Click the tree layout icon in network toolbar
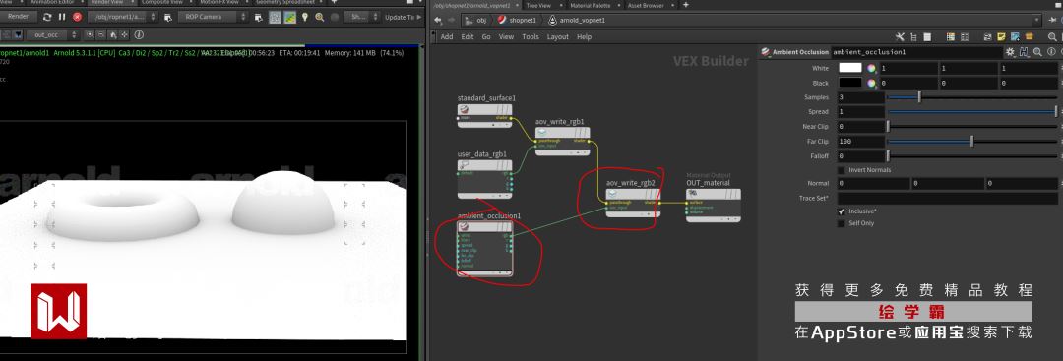This screenshot has height=361, width=1063. tap(913, 37)
